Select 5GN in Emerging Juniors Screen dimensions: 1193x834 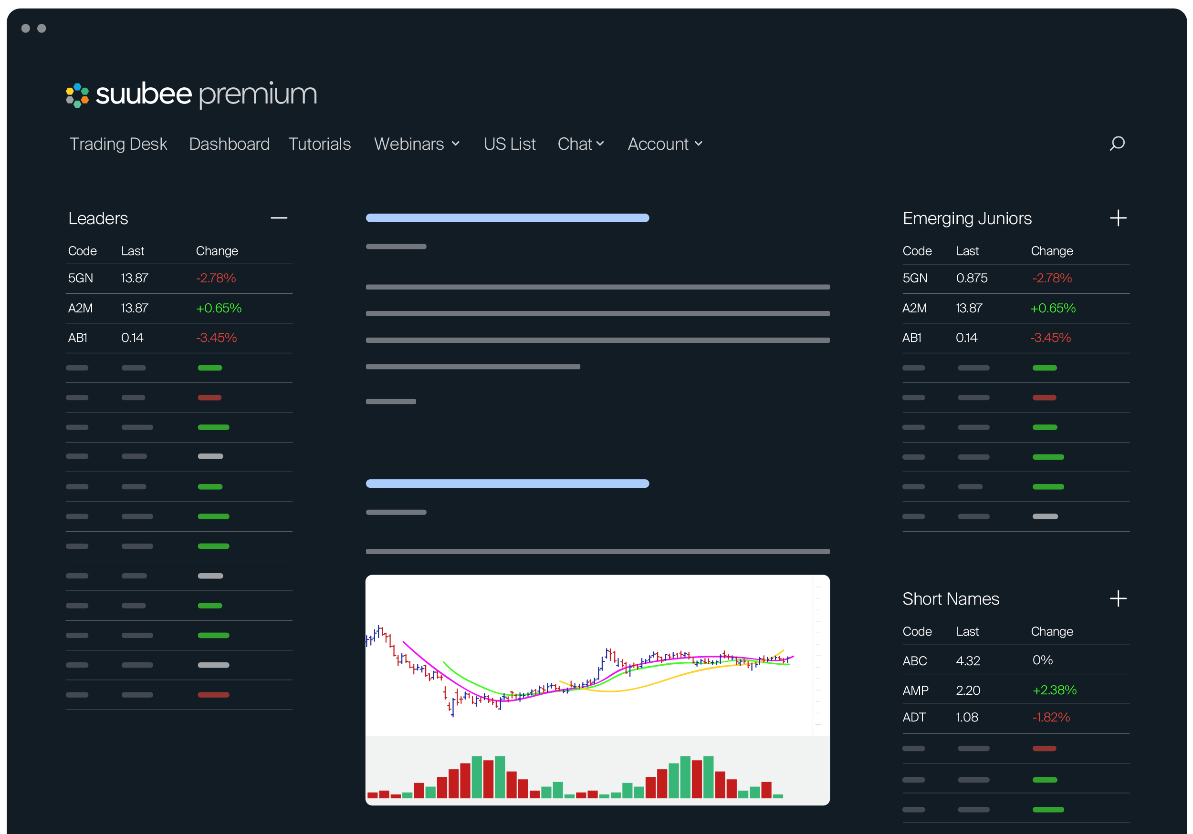pos(1016,279)
